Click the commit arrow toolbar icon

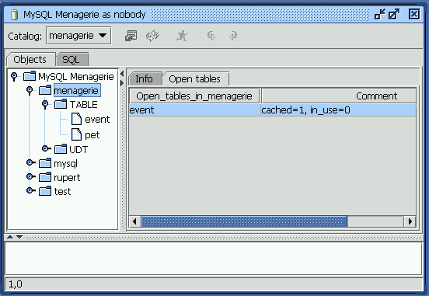[211, 36]
